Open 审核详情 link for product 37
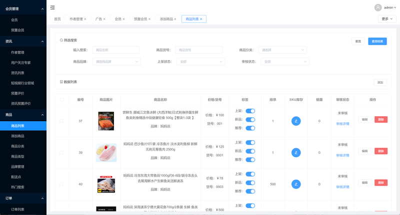The height and width of the screenshot is (215, 400). point(342,124)
